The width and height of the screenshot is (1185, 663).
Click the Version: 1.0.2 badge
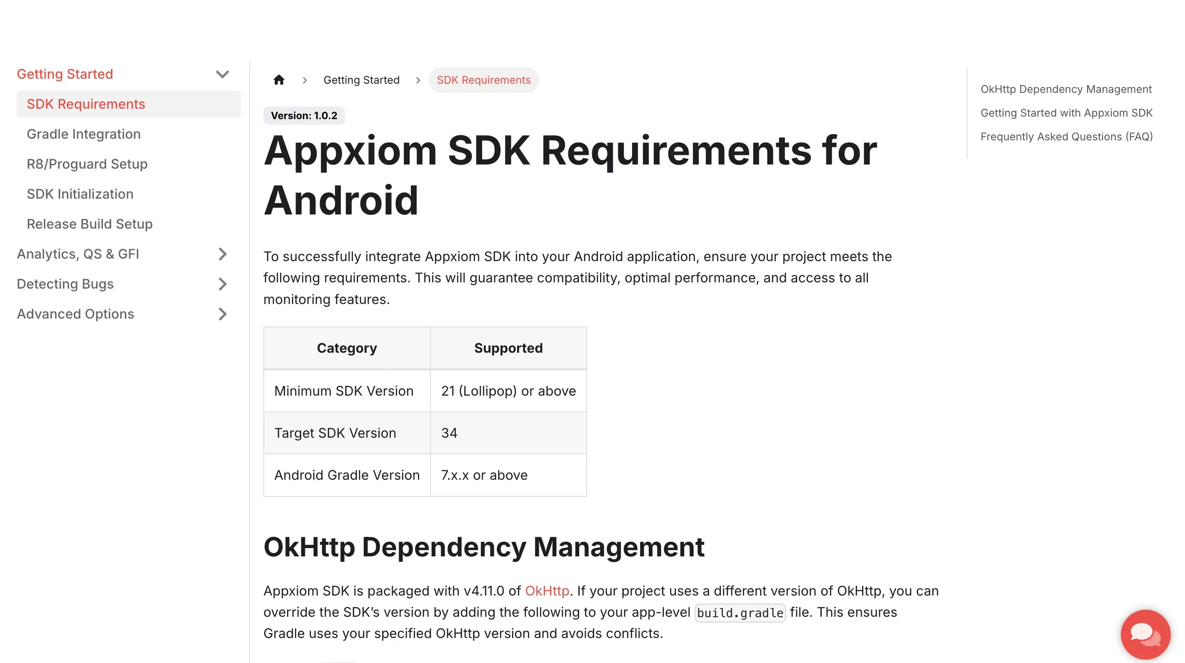tap(304, 115)
